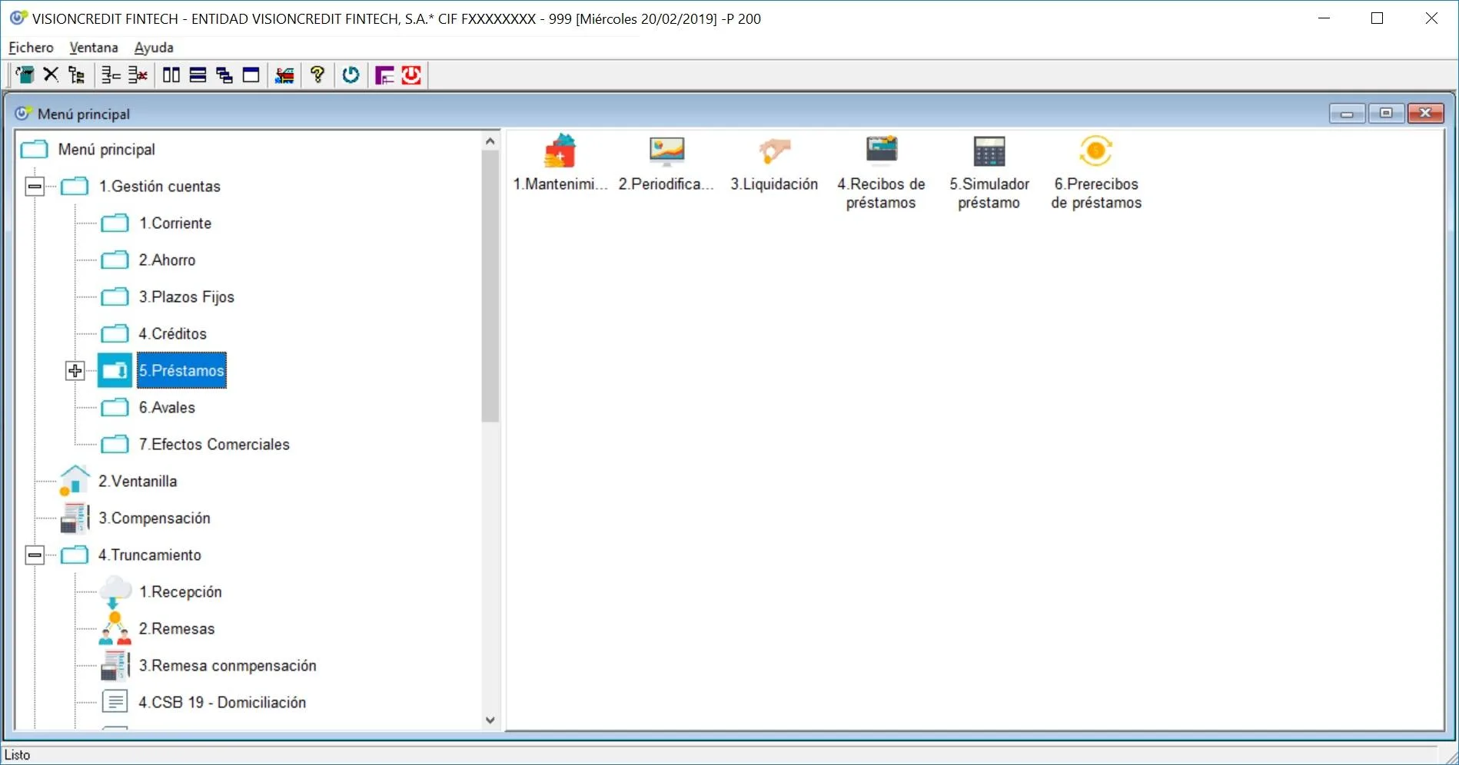The image size is (1459, 765).
Task: Collapse the 1.Gestión cuentas node
Action: 35,186
